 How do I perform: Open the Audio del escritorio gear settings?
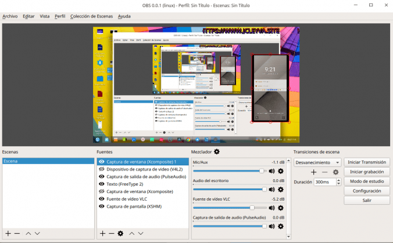click(280, 189)
